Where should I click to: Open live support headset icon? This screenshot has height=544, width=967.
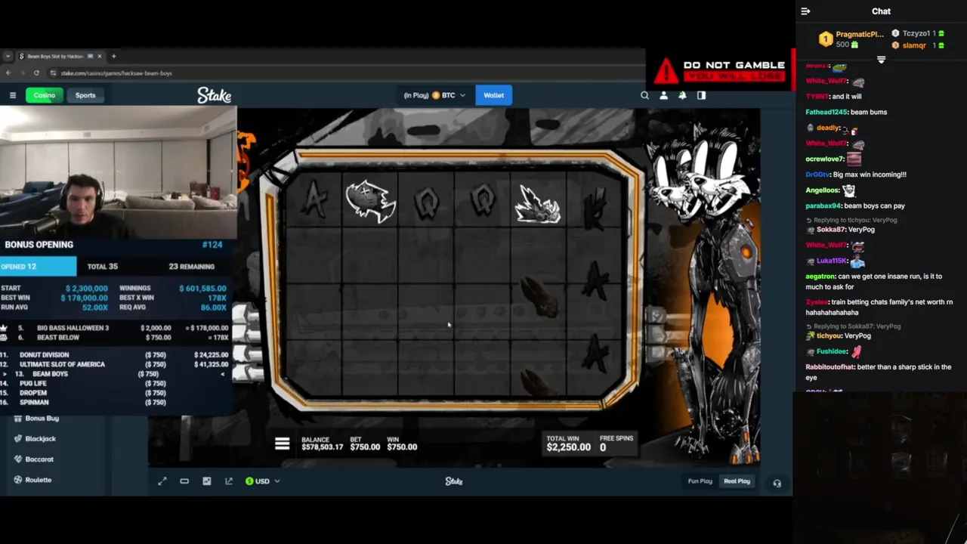pos(777,483)
